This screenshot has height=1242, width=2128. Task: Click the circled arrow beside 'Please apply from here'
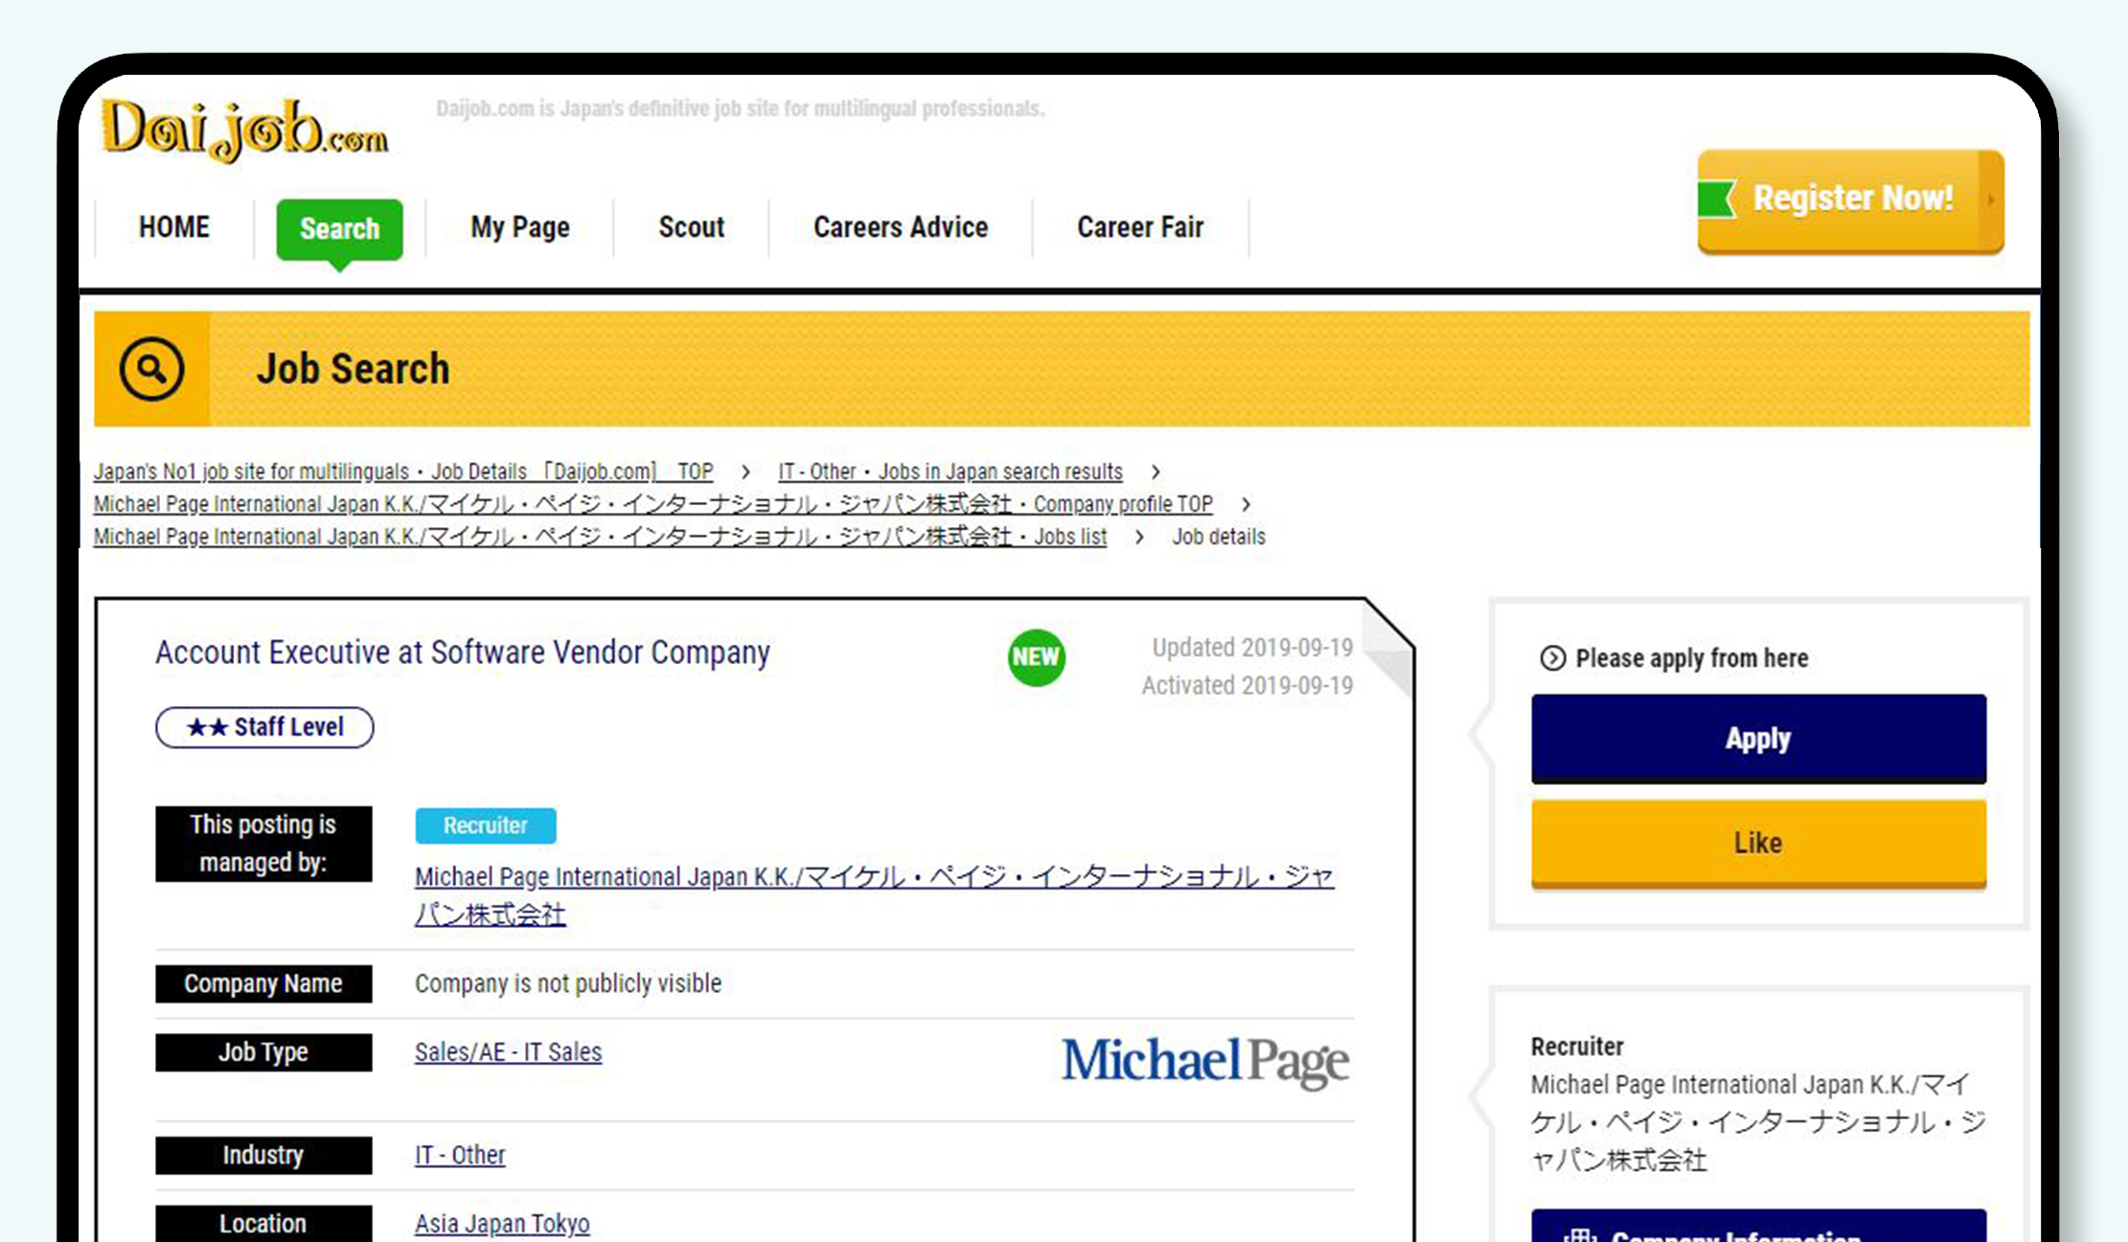(1552, 658)
